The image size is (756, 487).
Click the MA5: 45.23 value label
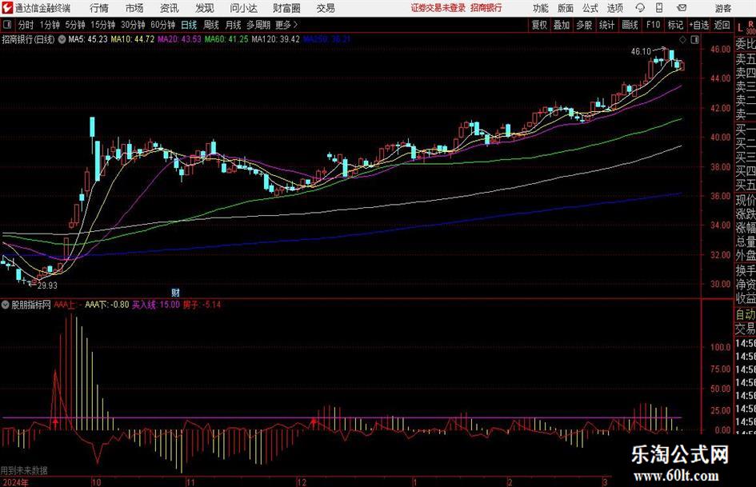(88, 39)
